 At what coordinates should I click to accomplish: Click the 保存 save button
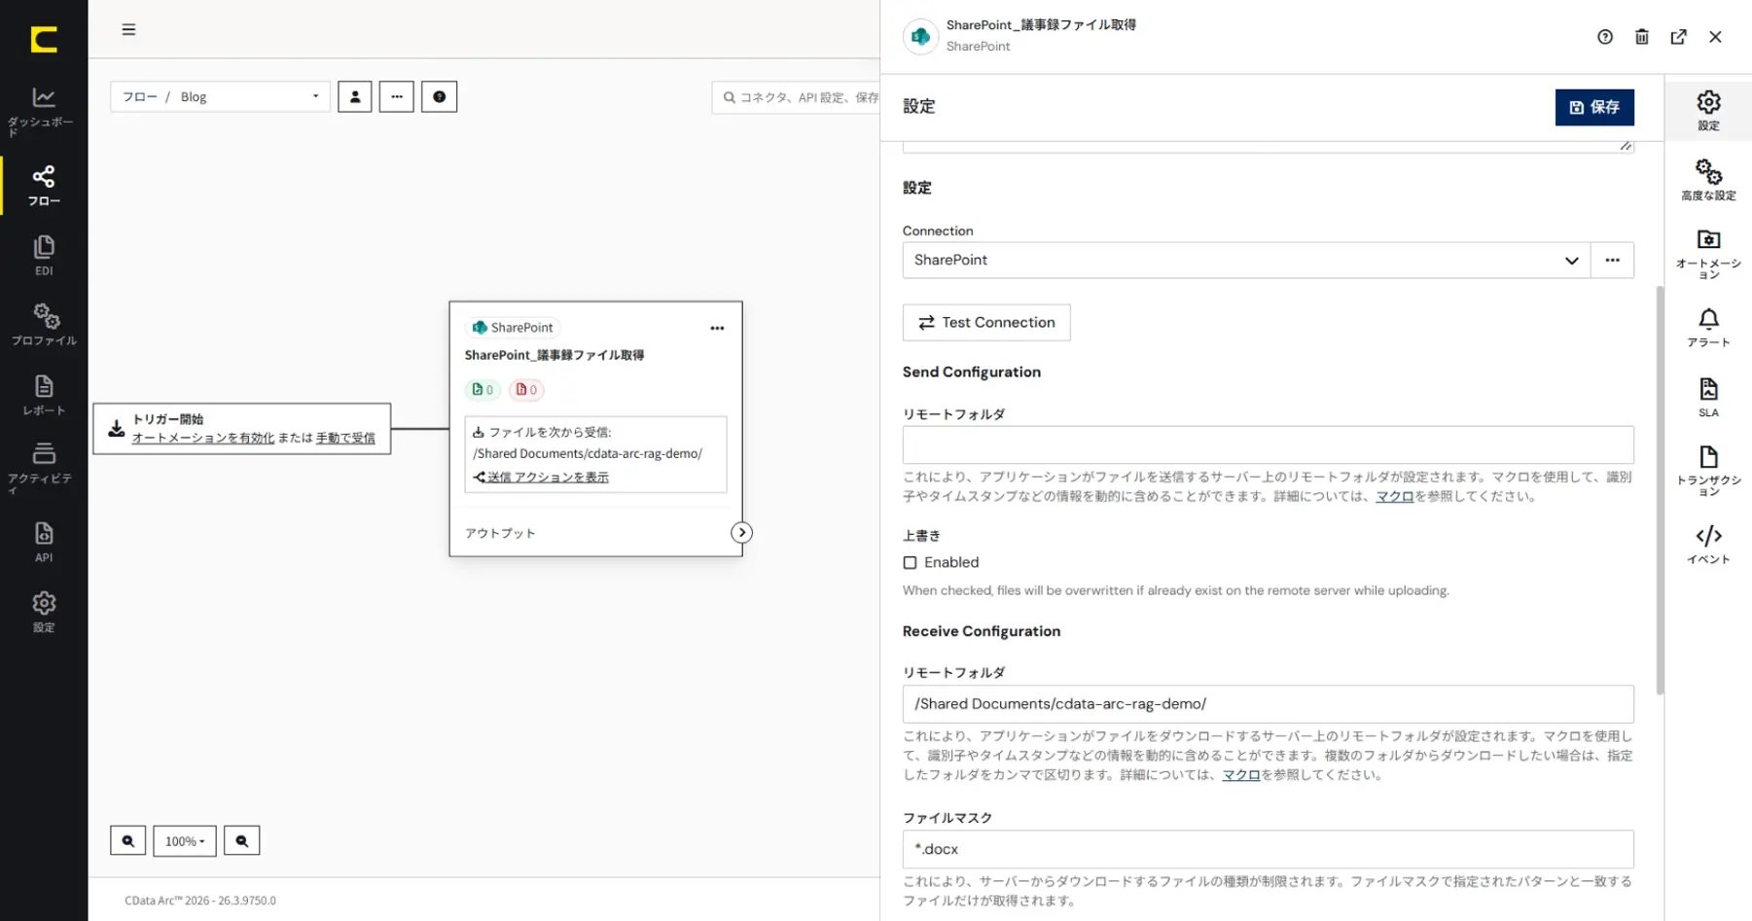click(1594, 107)
